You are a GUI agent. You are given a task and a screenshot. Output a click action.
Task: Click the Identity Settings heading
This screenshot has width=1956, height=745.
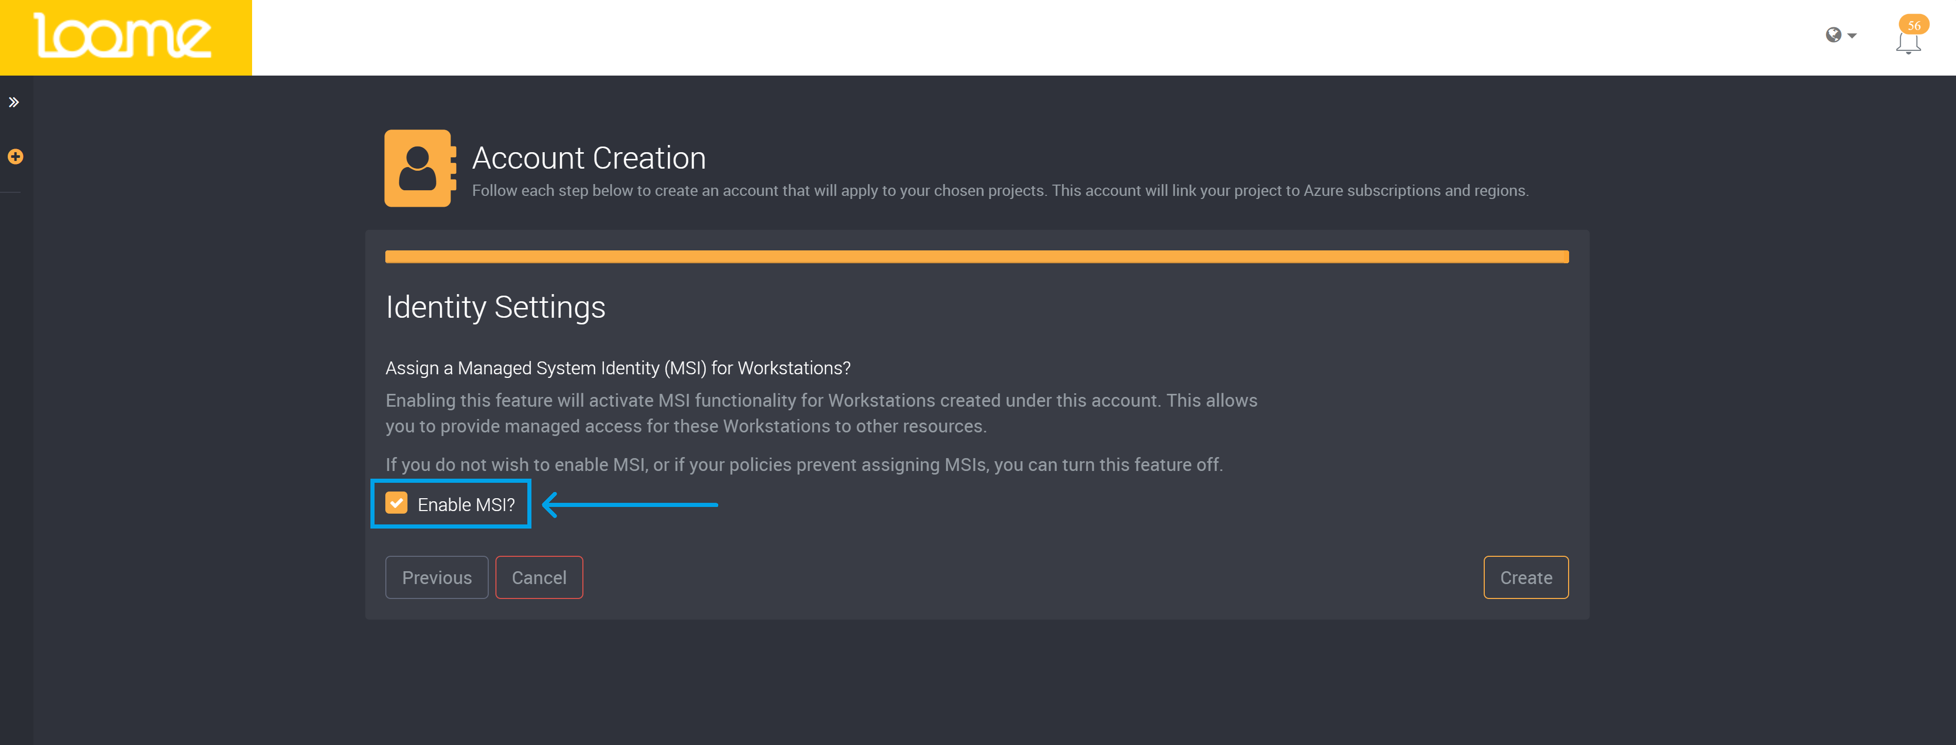(x=495, y=307)
